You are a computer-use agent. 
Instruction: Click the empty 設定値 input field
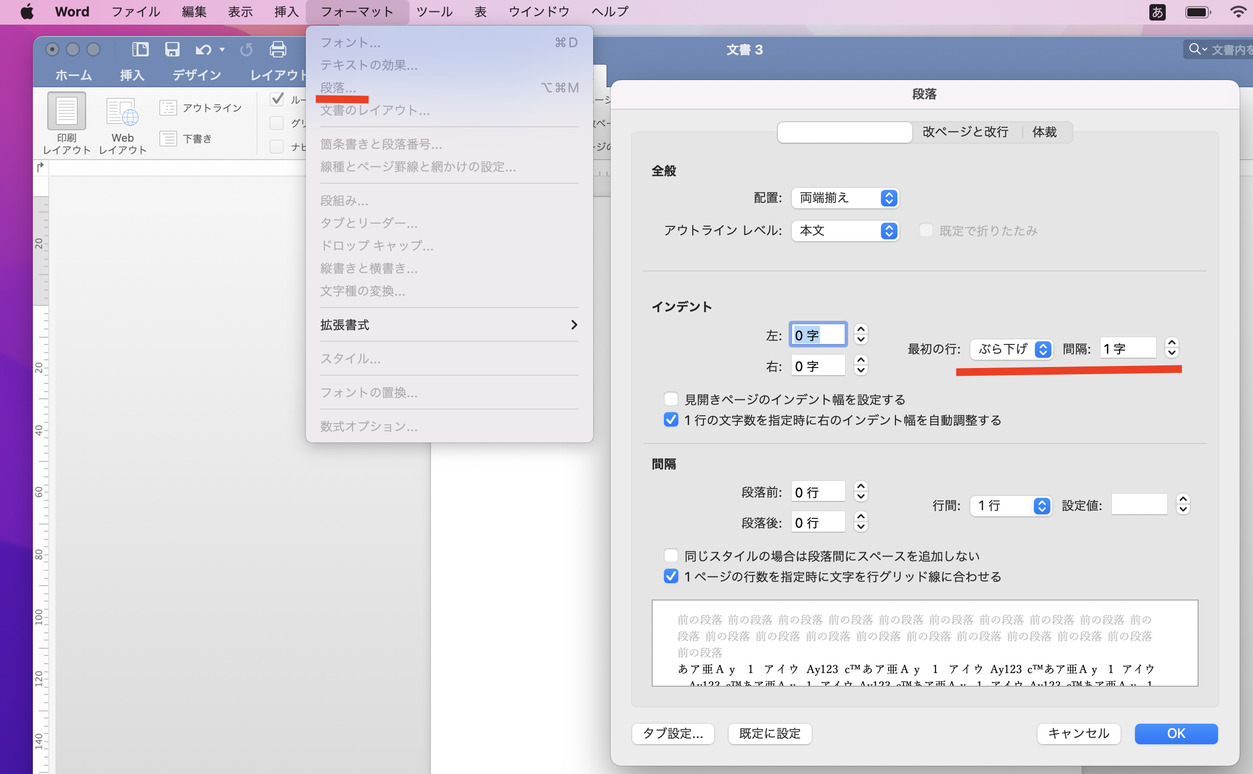[x=1139, y=505]
